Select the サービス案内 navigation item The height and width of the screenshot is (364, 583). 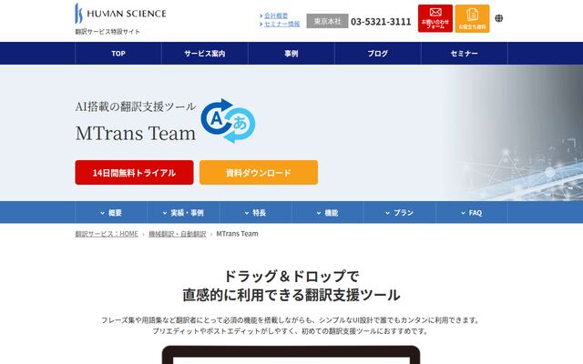[205, 54]
